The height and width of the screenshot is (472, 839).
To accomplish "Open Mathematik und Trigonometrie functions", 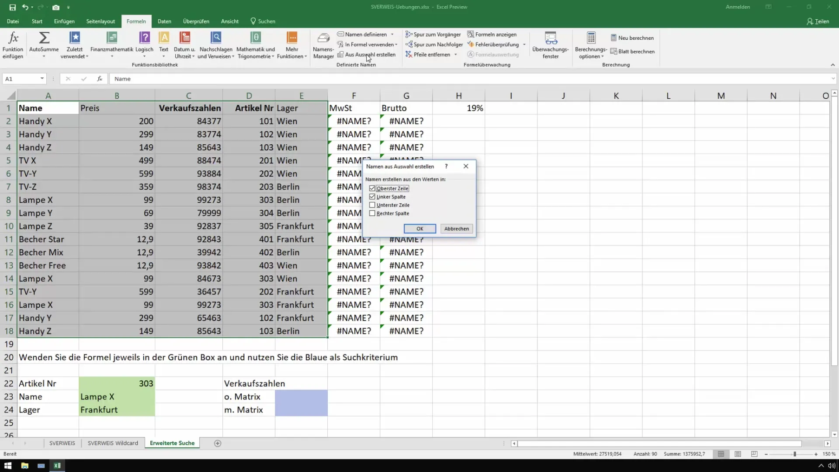I will tap(256, 38).
